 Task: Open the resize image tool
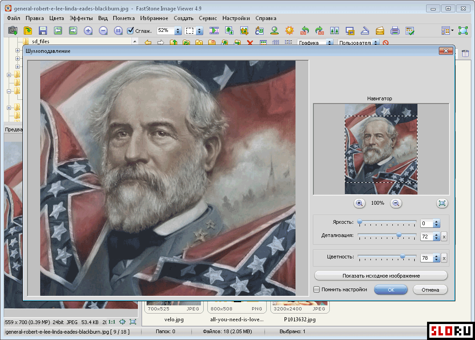(x=229, y=31)
